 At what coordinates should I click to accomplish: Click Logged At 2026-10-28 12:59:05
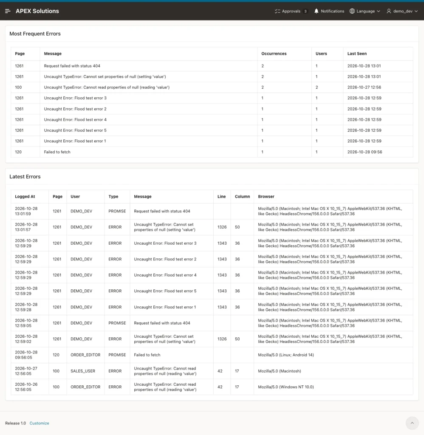[26, 323]
